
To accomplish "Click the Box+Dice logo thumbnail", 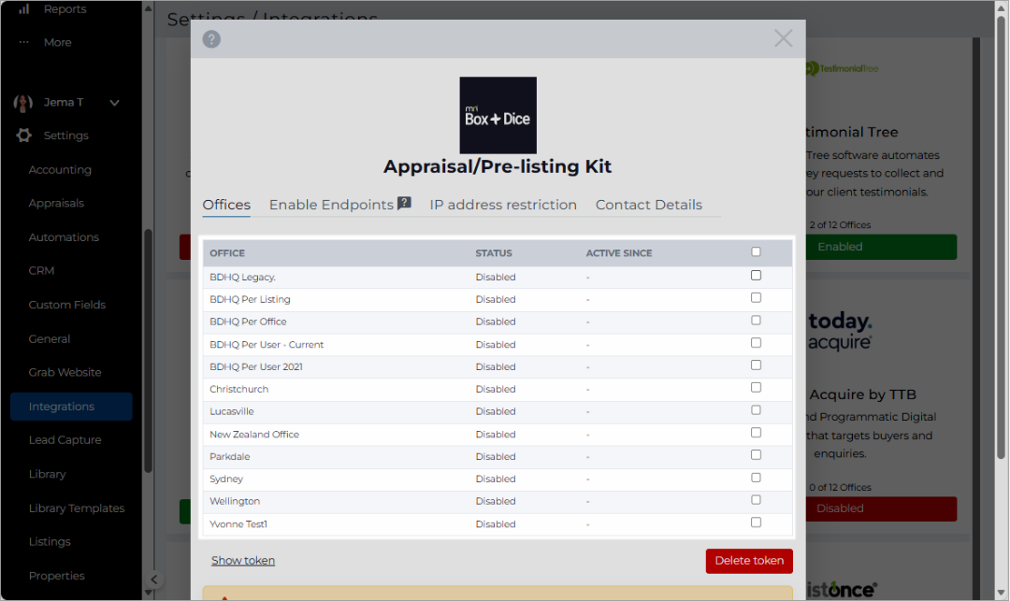I will [498, 115].
